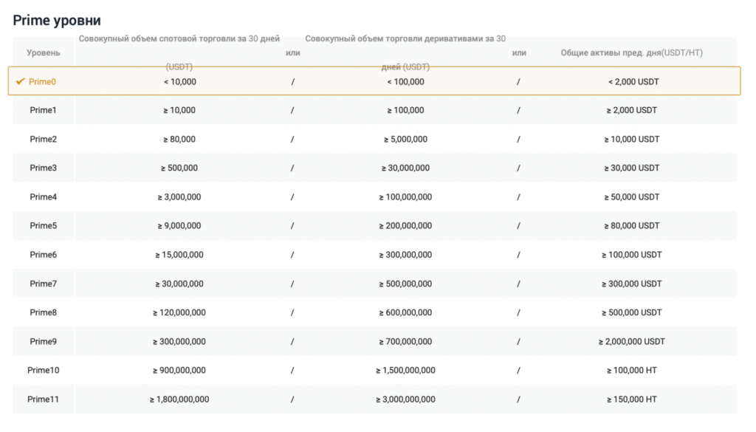The height and width of the screenshot is (432, 756).
Task: Select the Prime6 level entry
Action: pyautogui.click(x=43, y=255)
